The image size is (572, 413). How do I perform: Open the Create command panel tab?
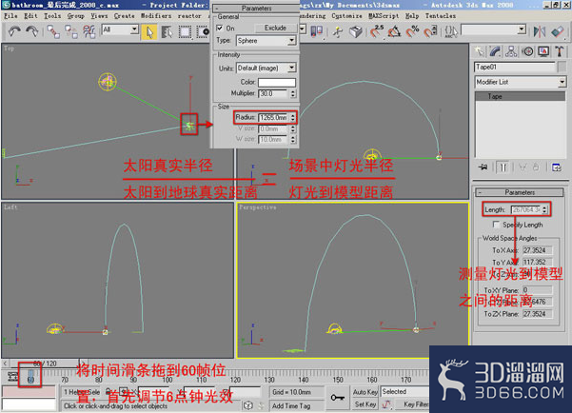pos(479,51)
